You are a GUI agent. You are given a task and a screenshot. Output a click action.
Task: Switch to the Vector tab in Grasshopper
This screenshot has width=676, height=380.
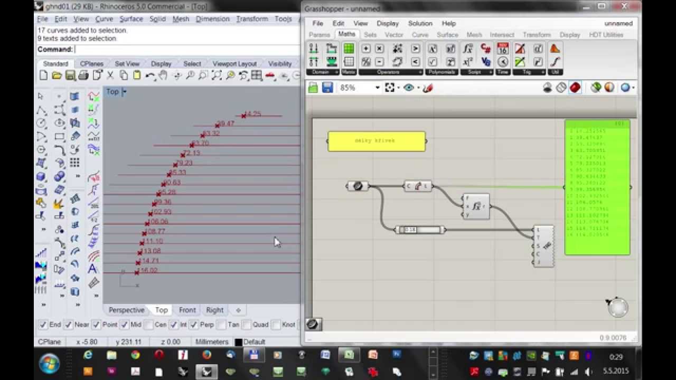coord(394,35)
